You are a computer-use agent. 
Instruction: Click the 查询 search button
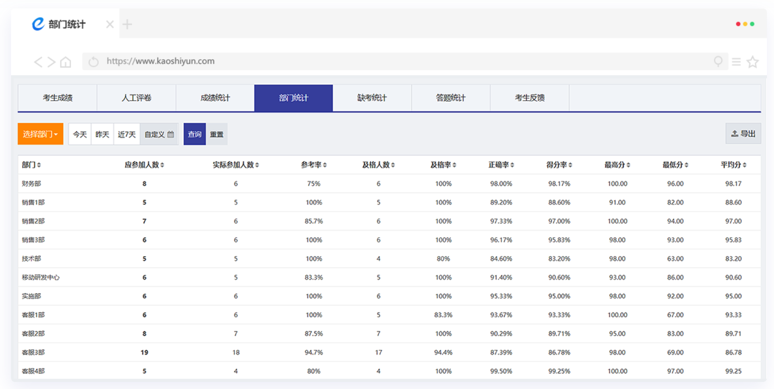195,134
